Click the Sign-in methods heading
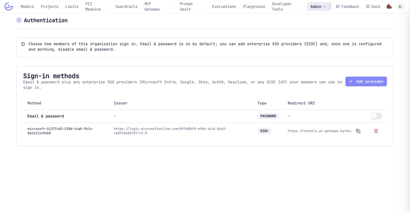 pos(51,76)
